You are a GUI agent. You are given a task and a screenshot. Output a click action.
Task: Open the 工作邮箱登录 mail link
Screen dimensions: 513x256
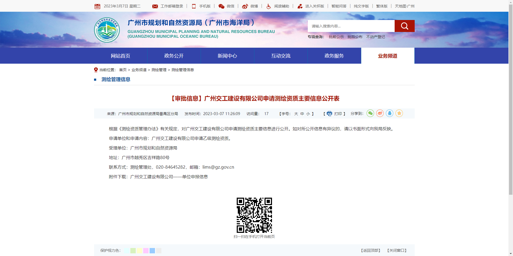coord(171,6)
